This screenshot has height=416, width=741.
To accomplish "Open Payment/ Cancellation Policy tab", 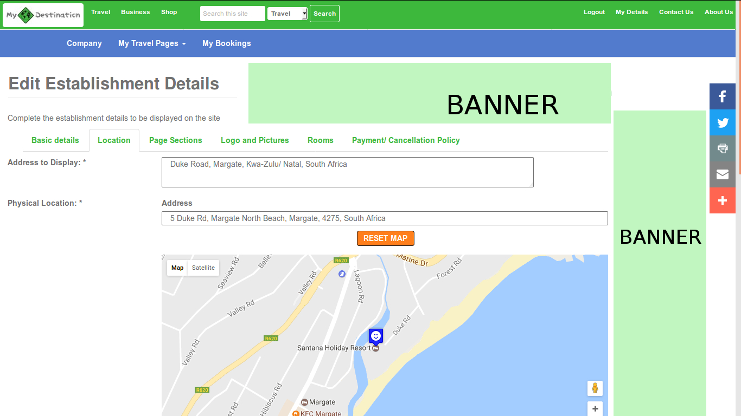I will pos(405,140).
